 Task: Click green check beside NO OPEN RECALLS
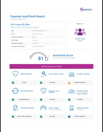13,100
